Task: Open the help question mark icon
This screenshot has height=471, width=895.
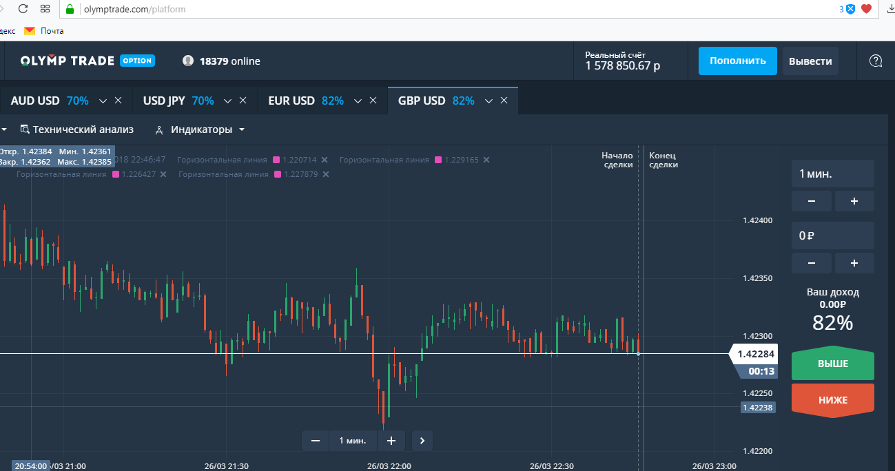Action: tap(876, 61)
